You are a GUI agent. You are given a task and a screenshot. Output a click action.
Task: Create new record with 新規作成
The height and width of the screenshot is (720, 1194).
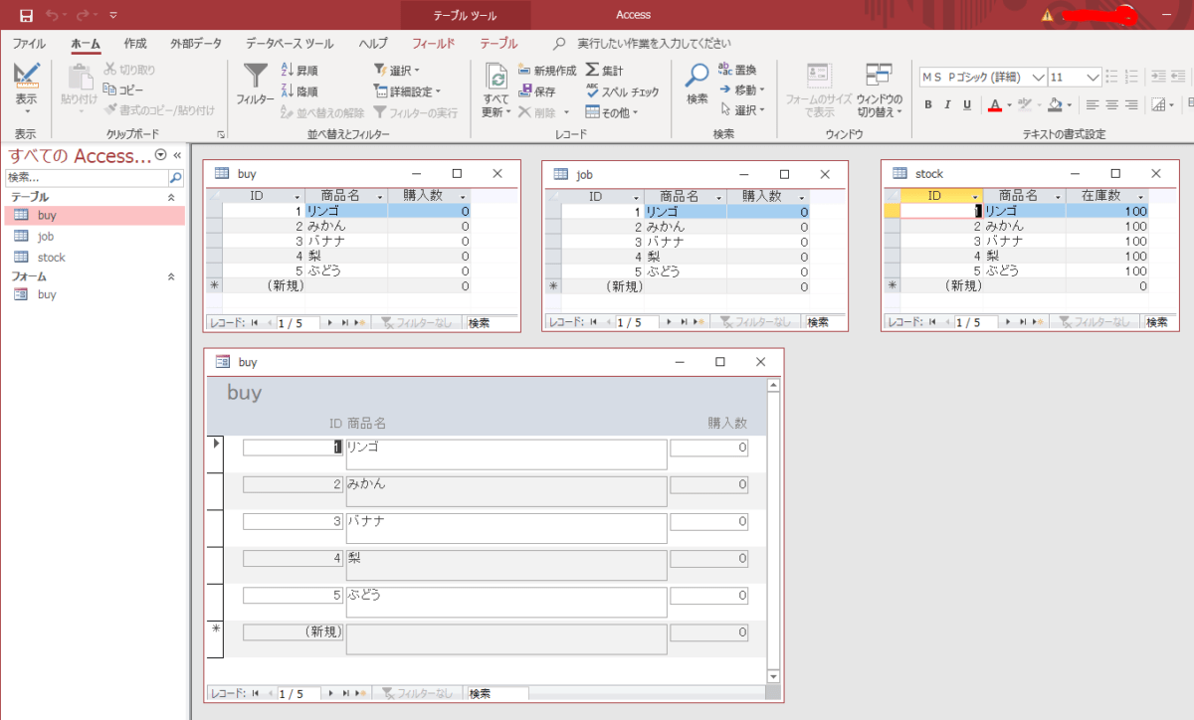tap(547, 70)
